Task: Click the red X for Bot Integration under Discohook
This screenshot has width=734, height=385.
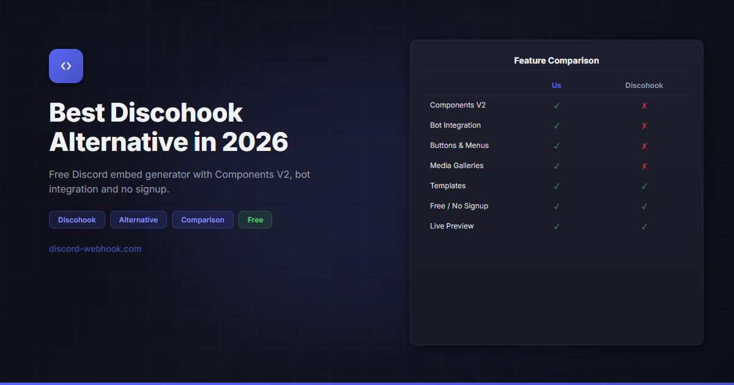Action: (644, 125)
